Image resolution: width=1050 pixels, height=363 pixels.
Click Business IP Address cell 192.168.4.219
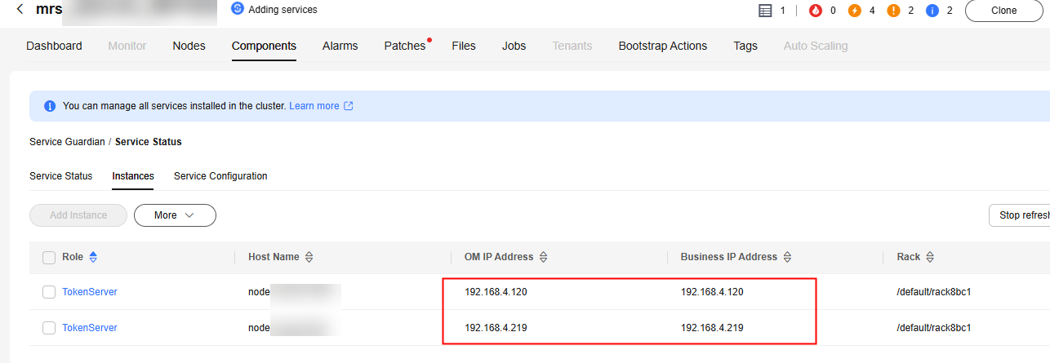coord(712,328)
